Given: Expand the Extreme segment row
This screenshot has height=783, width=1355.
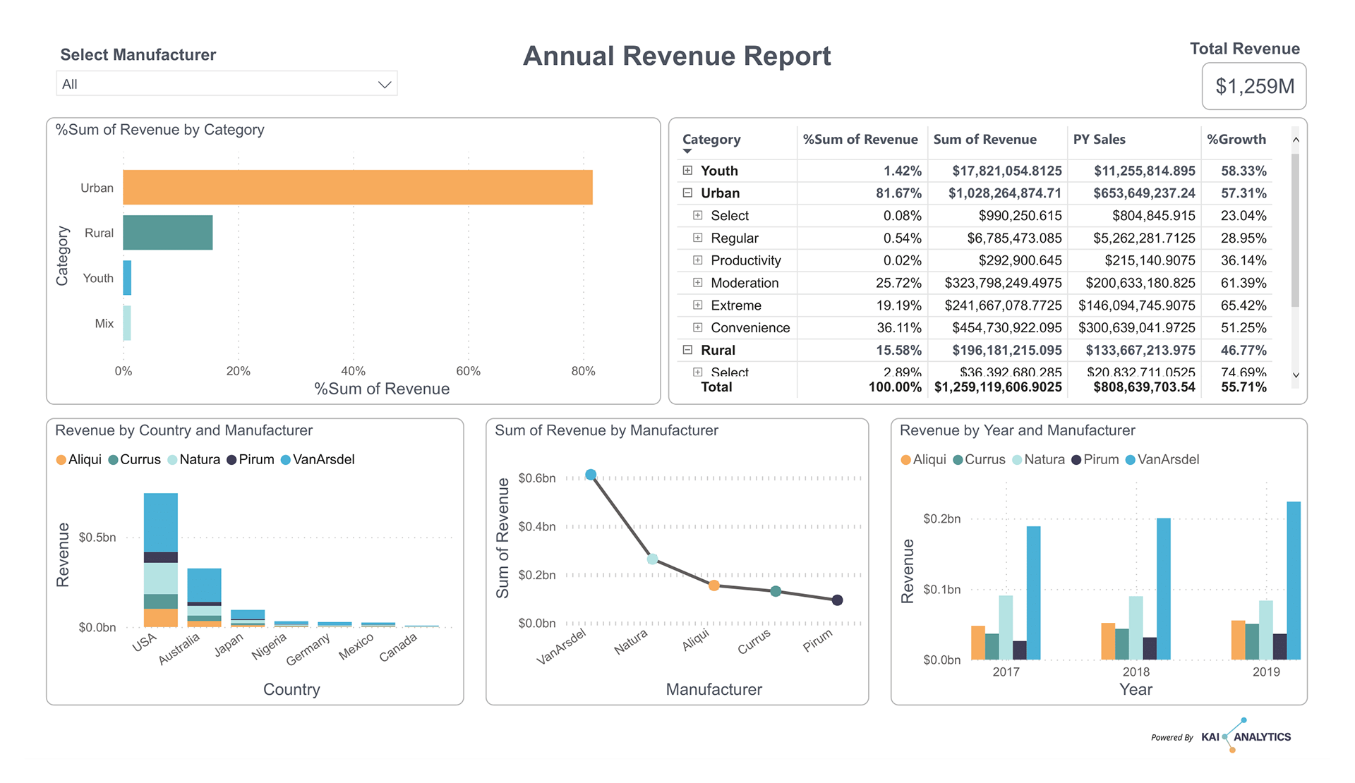Looking at the screenshot, I should pos(697,305).
